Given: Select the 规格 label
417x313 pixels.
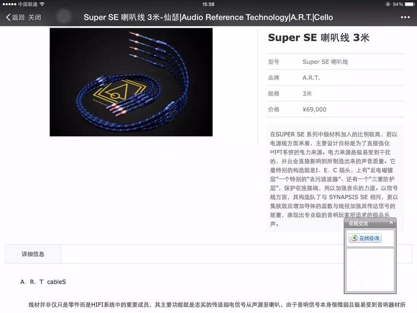Looking at the screenshot, I should click(274, 94).
